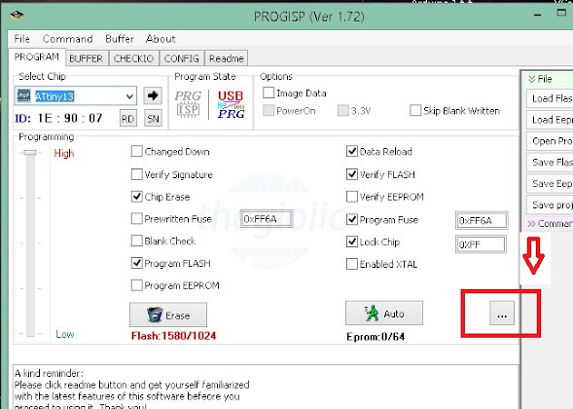
Task: Enable the Verify Signature checkbox
Action: pyautogui.click(x=136, y=174)
